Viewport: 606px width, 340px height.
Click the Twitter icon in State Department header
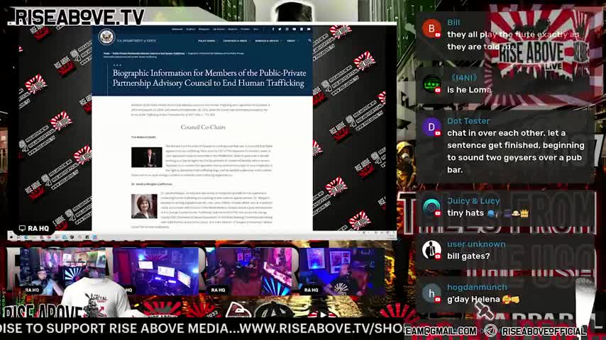[280, 29]
